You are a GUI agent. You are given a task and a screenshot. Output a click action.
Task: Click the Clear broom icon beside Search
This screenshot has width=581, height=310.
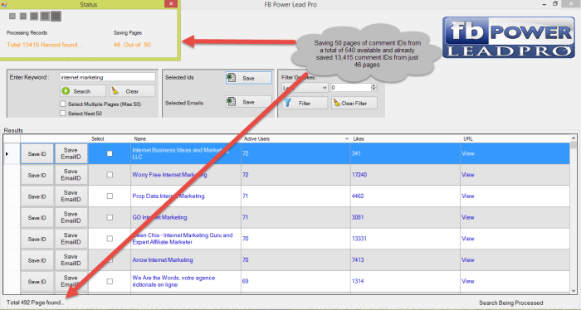click(115, 91)
